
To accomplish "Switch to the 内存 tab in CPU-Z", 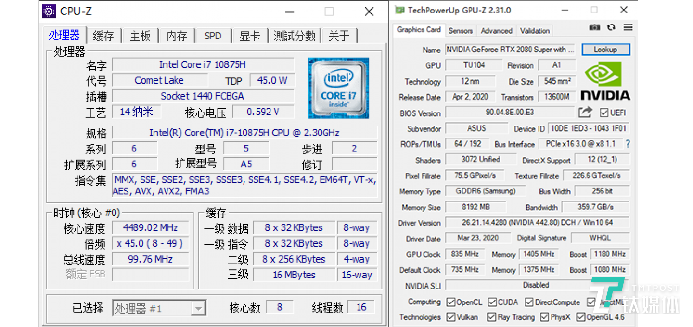I will click(177, 36).
